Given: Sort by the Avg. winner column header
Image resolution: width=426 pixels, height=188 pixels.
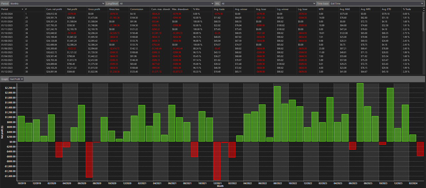Looking at the screenshot, I should (x=244, y=9).
